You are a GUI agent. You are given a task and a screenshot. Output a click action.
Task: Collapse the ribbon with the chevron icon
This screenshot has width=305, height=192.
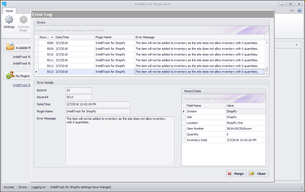pyautogui.click(x=292, y=10)
